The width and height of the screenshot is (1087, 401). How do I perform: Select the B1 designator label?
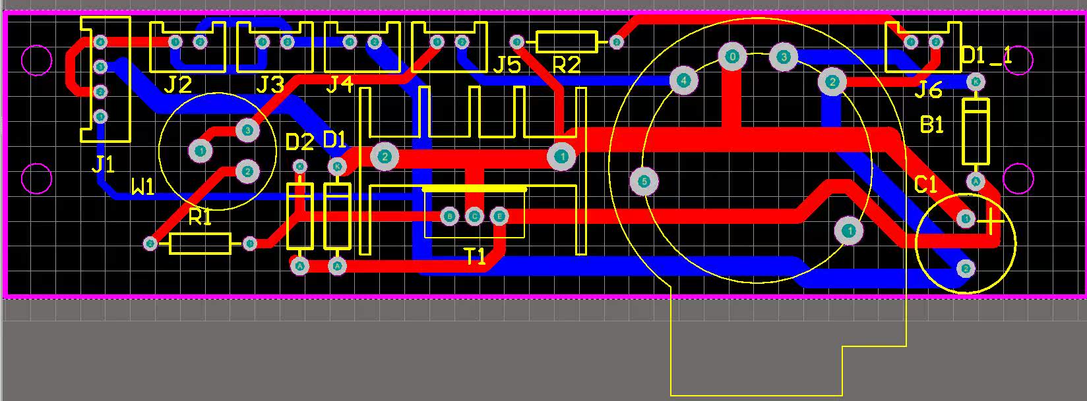pos(931,124)
